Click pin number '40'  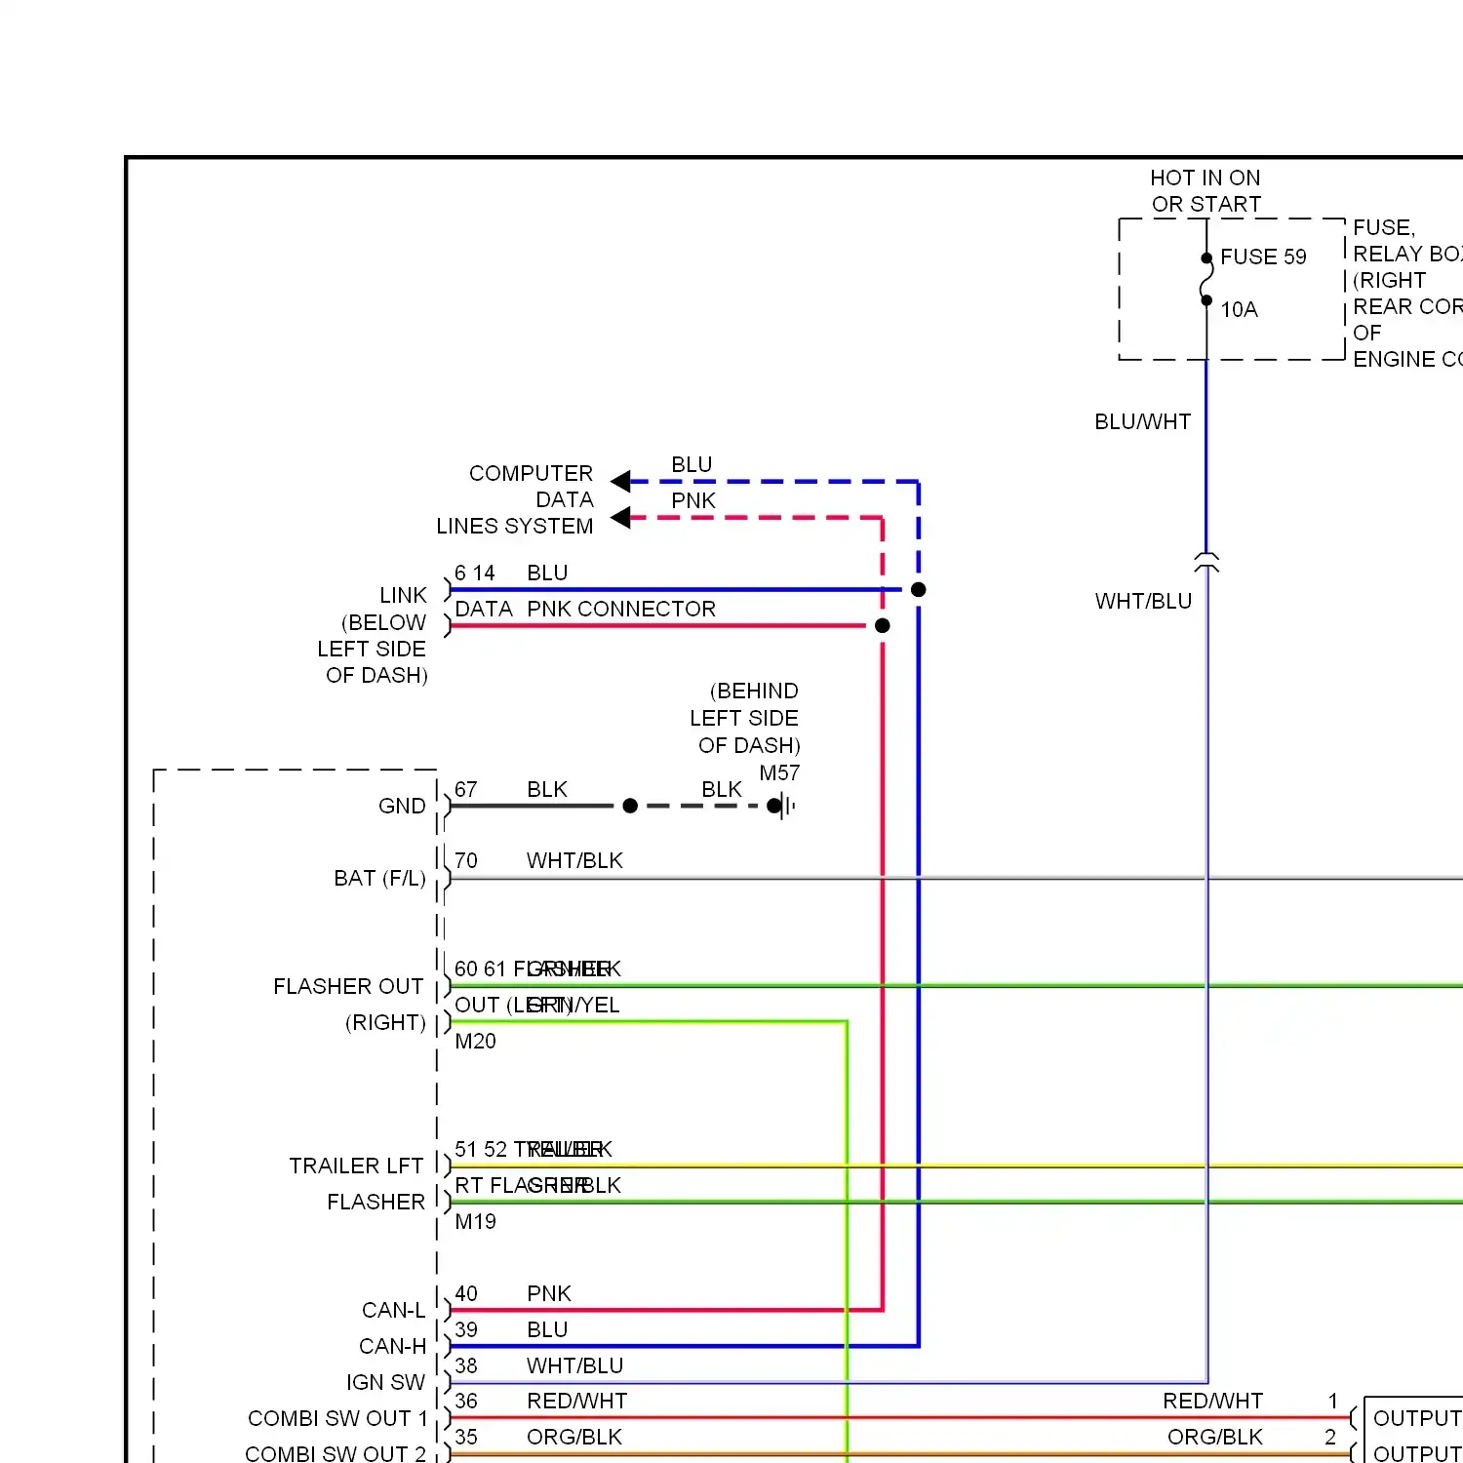pos(466,1293)
